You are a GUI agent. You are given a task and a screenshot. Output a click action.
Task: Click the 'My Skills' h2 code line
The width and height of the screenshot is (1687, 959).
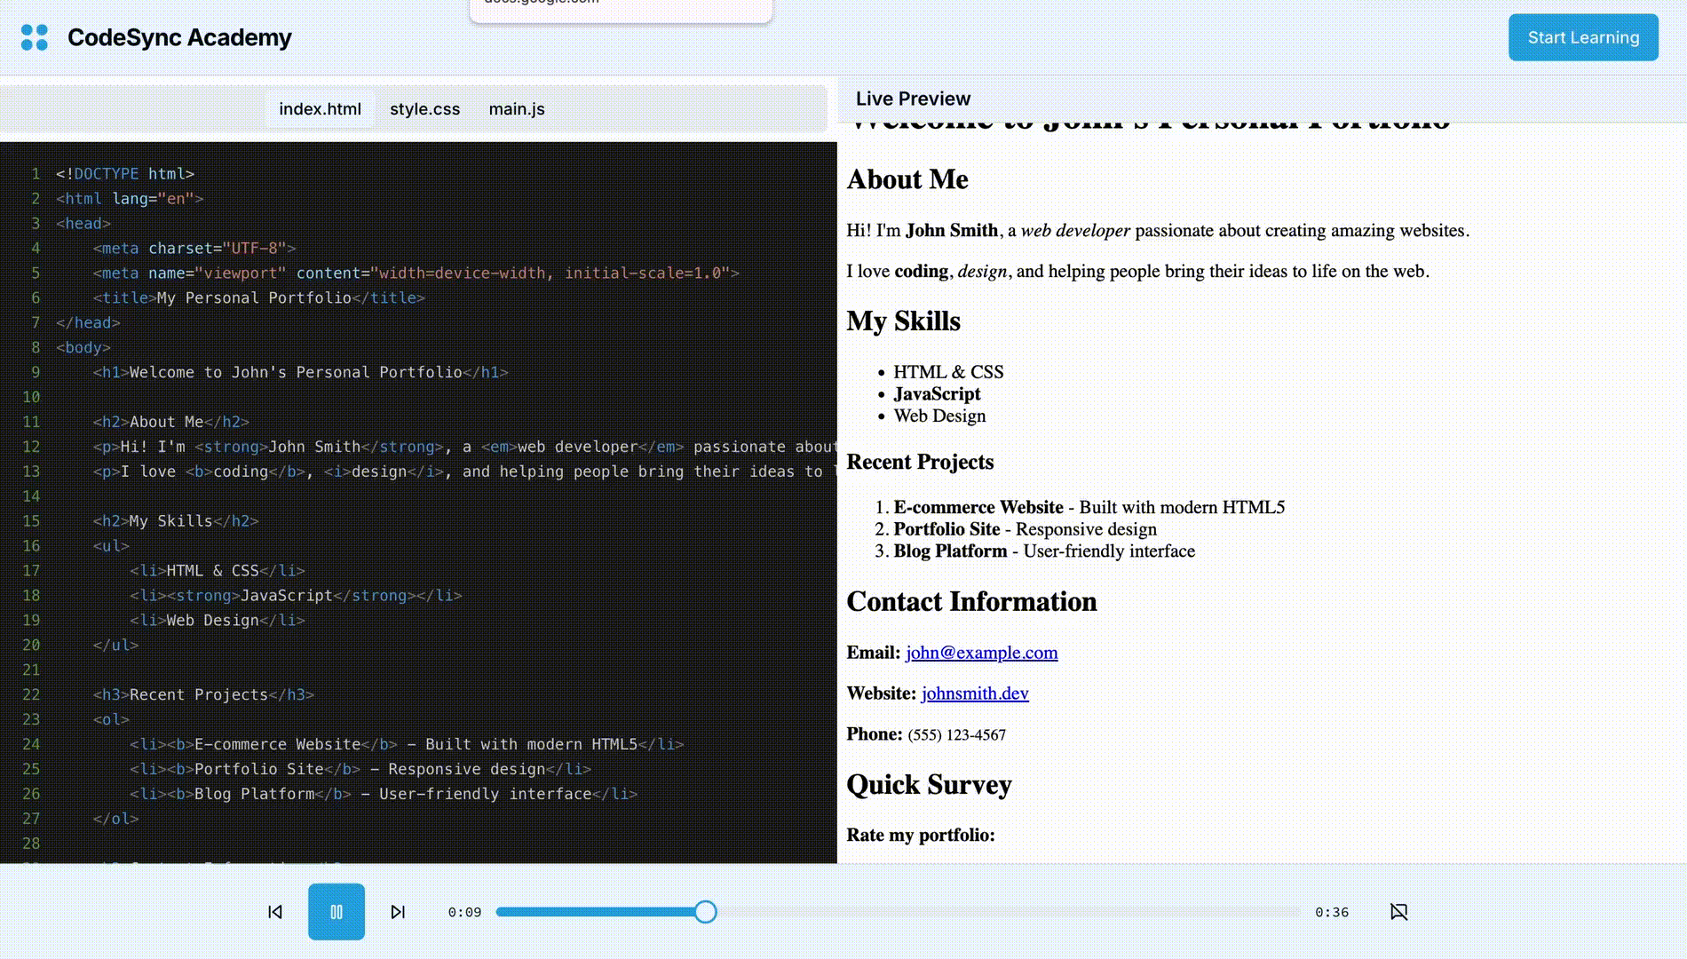176,521
